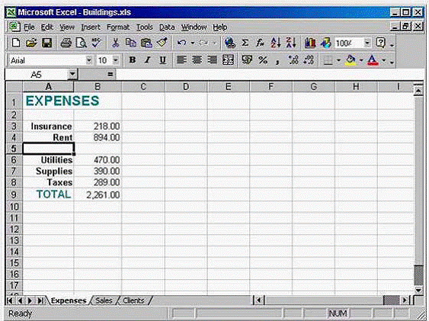The height and width of the screenshot is (321, 429).
Task: Toggle Underline formatting button
Action: point(163,60)
